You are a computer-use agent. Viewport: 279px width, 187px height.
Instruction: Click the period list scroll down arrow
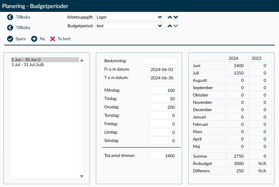[82, 176]
